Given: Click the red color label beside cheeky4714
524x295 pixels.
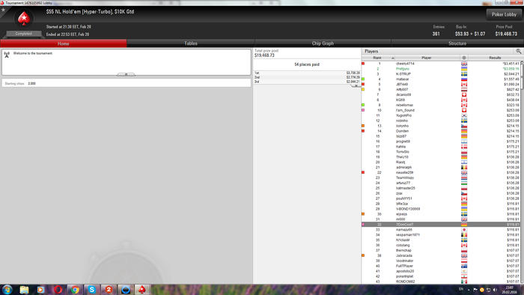Looking at the screenshot, I should [363, 64].
